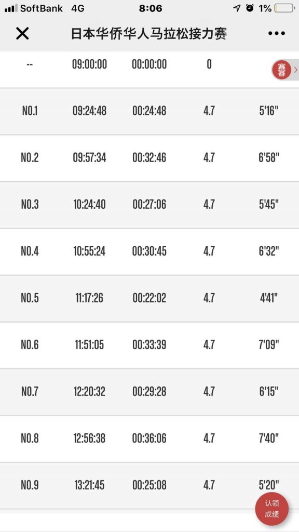299x532 pixels.
Task: Open the three-dot more options menu
Action: [x=276, y=33]
